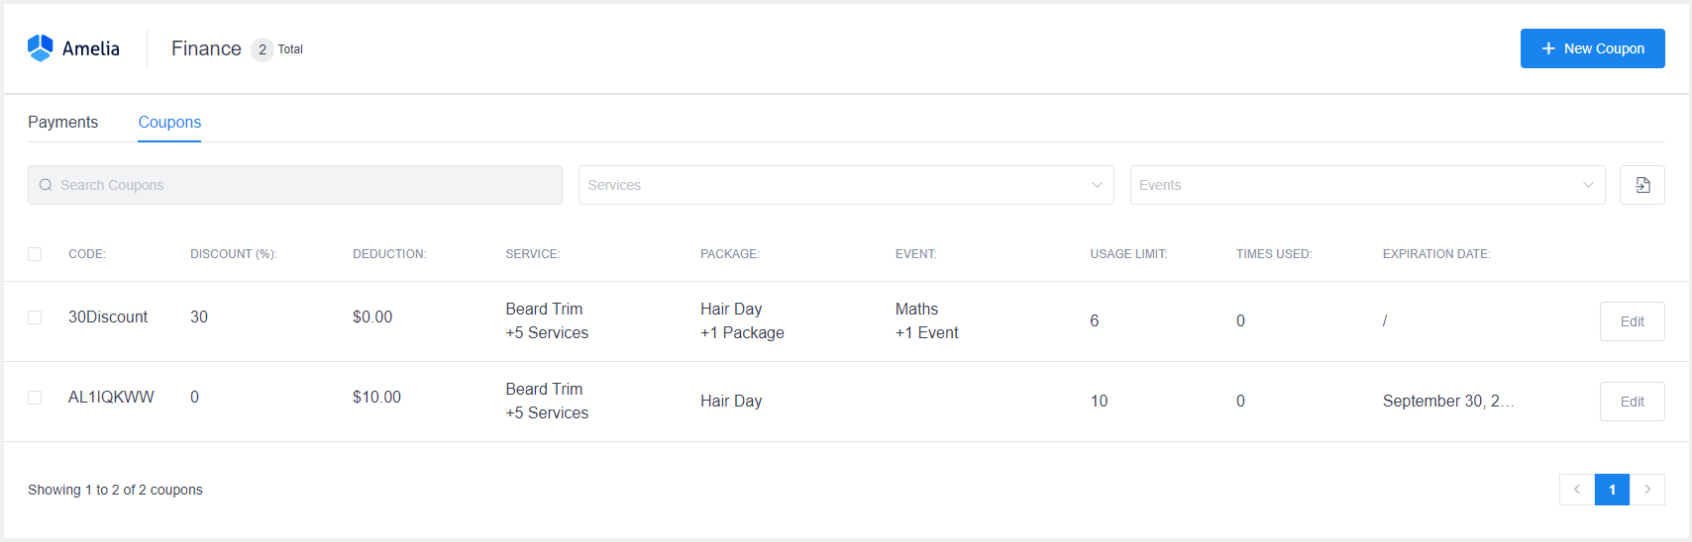Select page 1 in pagination

pos(1612,490)
